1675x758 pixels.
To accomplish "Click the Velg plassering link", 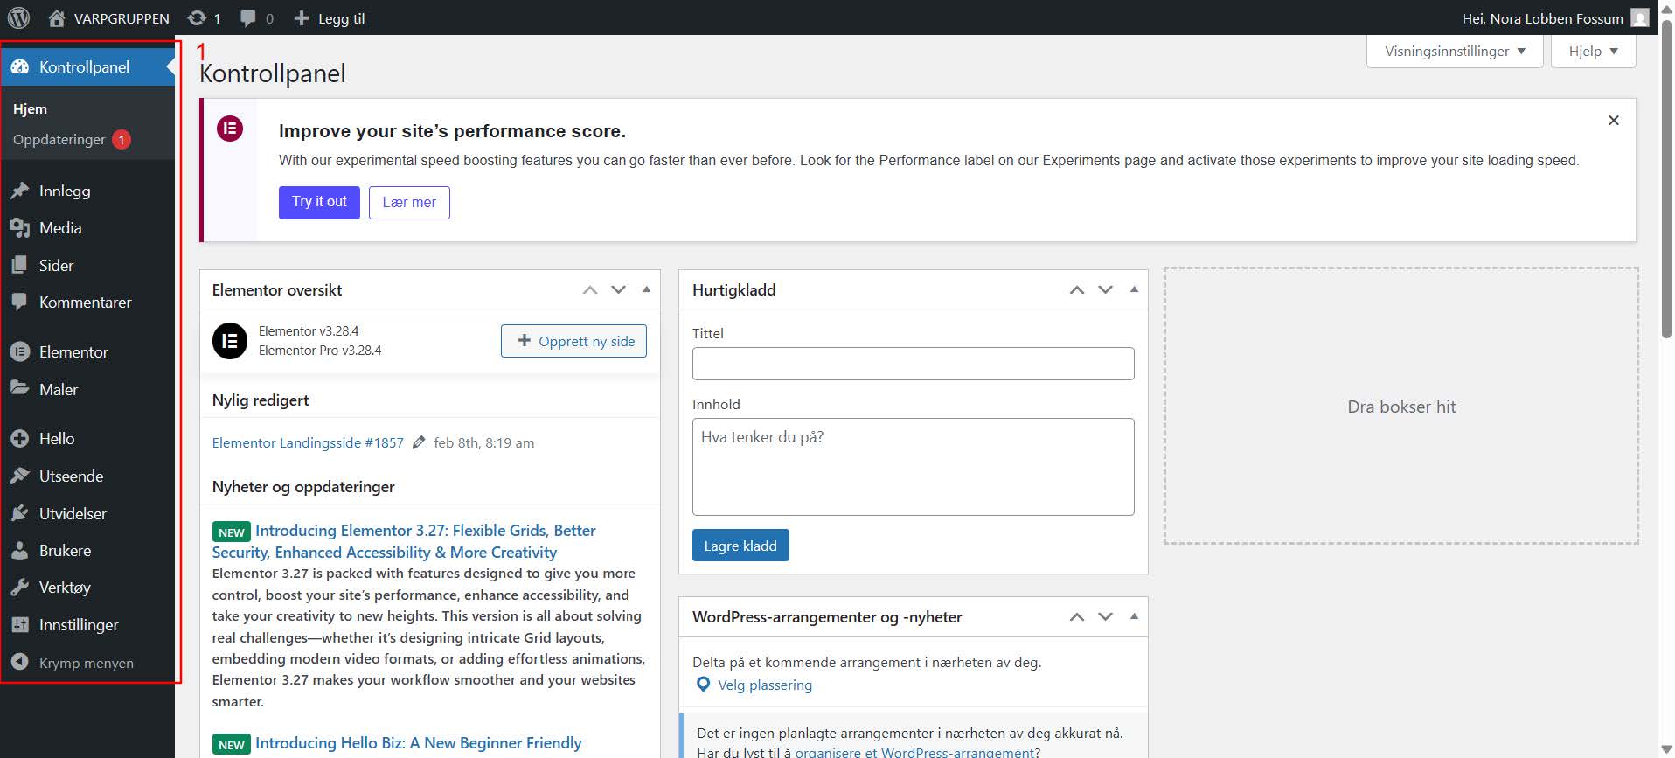I will pos(765,685).
